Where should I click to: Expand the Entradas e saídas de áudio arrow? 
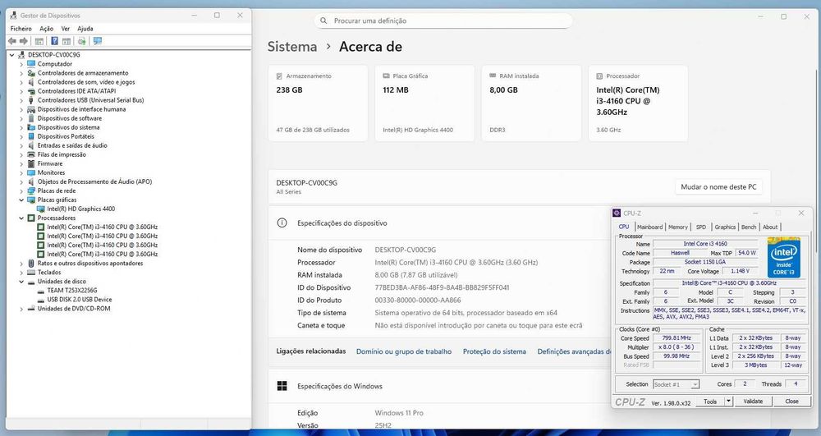(x=21, y=145)
